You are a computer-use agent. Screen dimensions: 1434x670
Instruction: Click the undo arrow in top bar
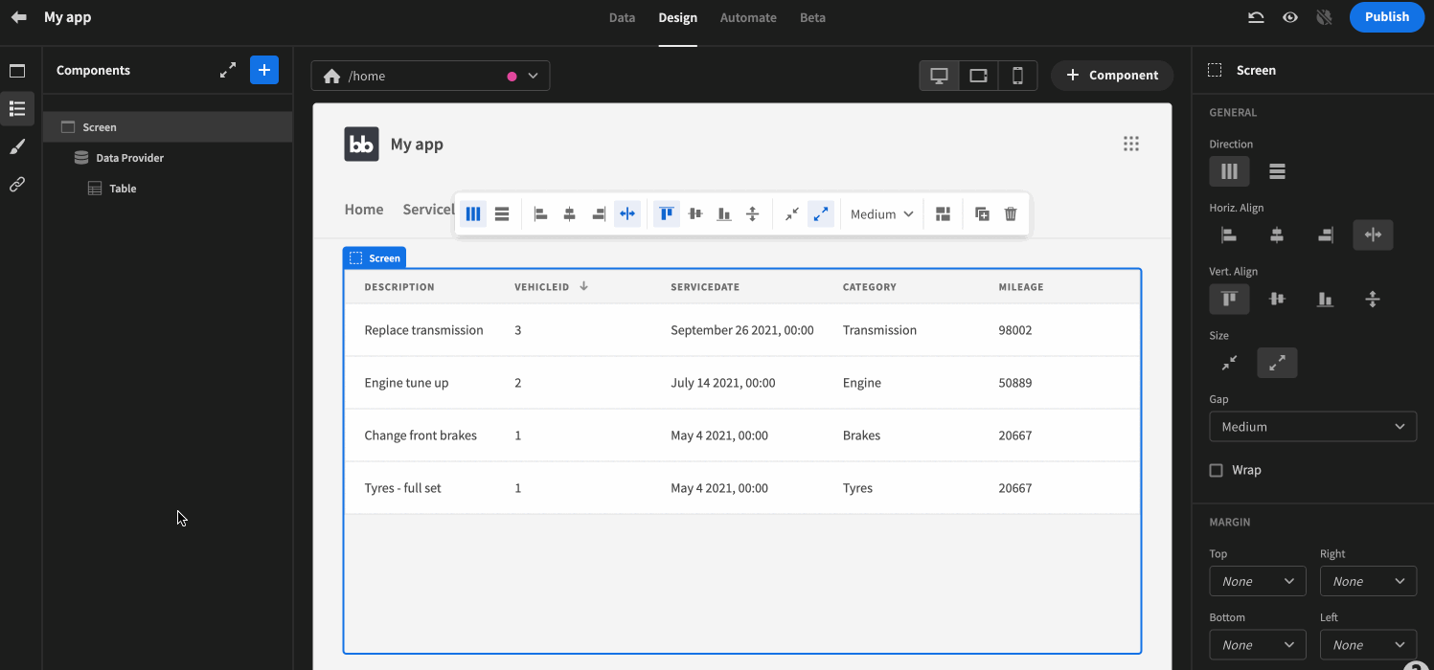coord(1256,17)
